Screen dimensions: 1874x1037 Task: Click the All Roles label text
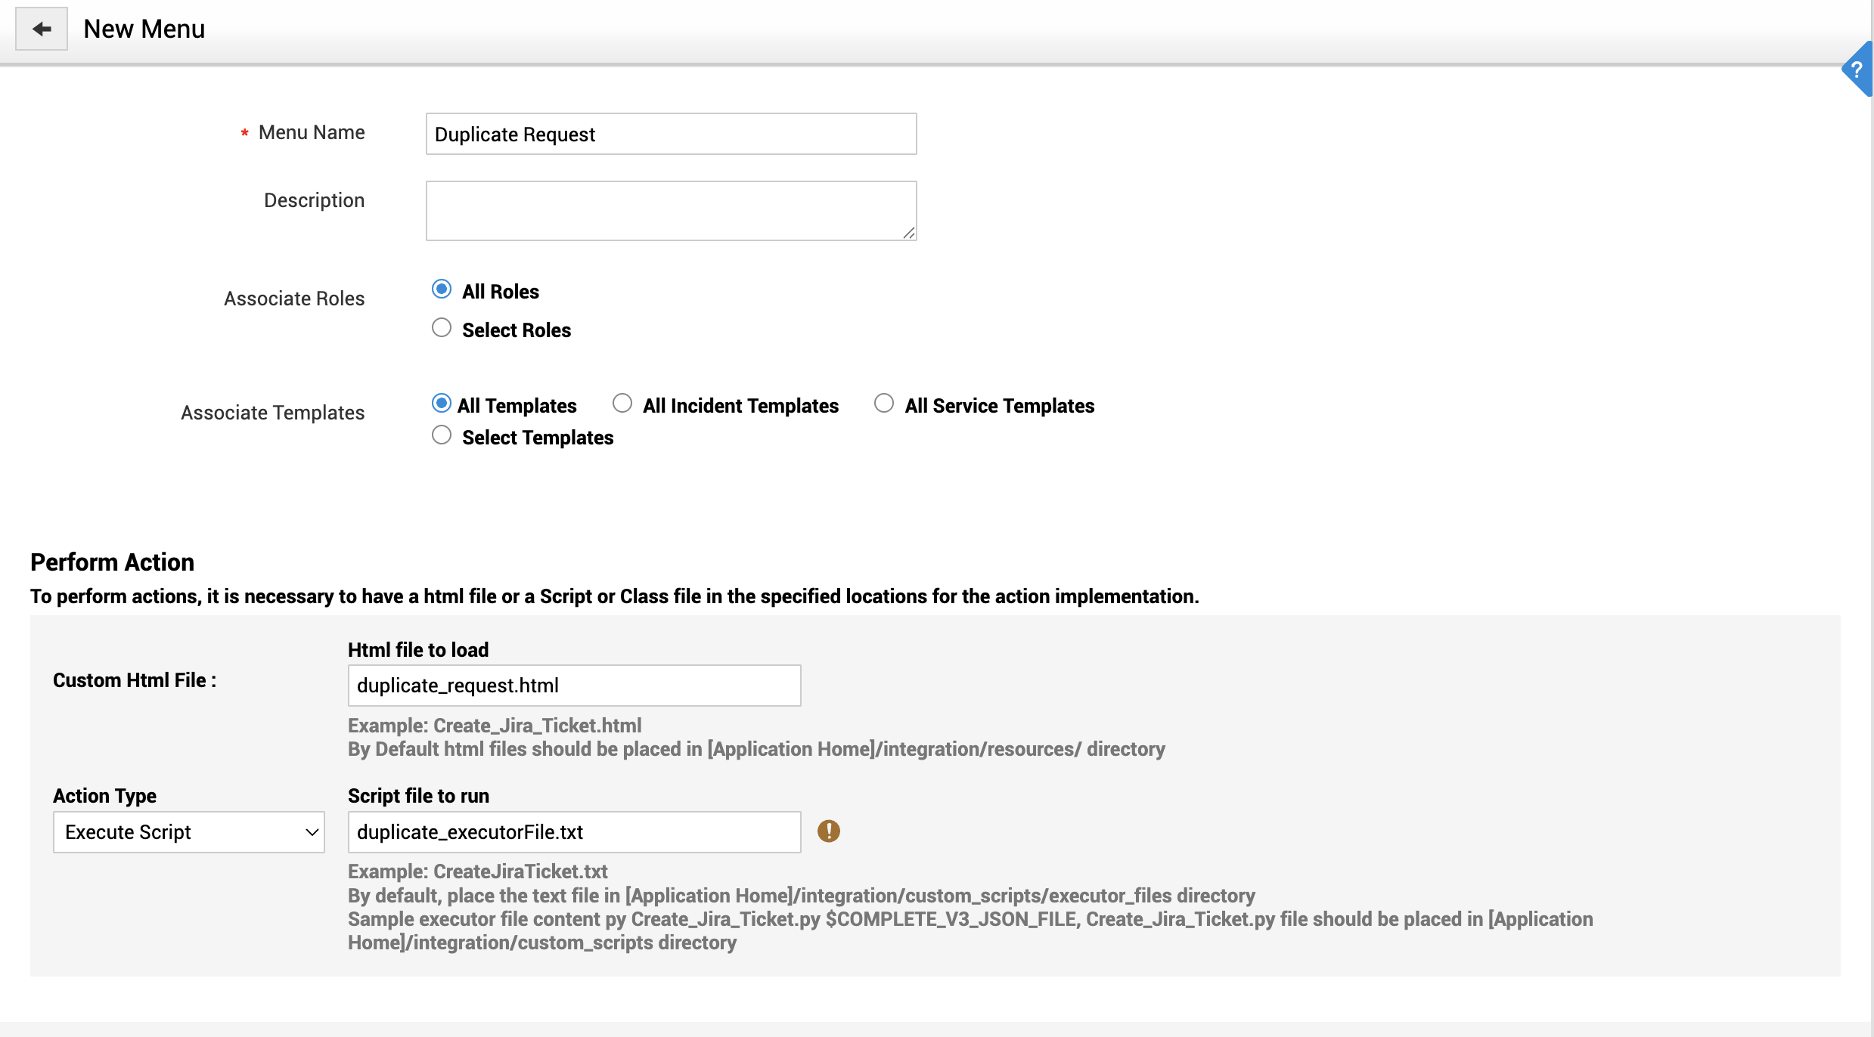pyautogui.click(x=501, y=292)
